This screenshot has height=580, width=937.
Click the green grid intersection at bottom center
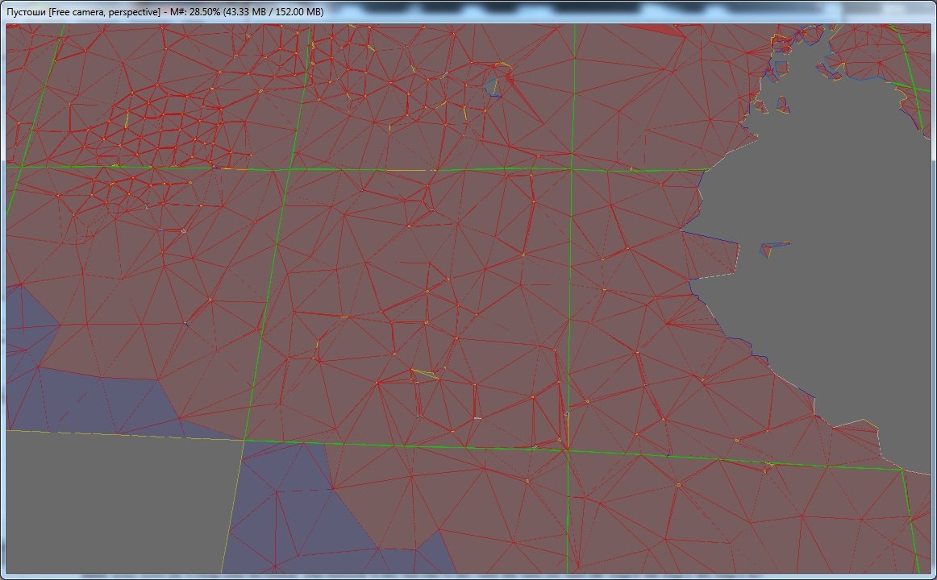tap(567, 450)
